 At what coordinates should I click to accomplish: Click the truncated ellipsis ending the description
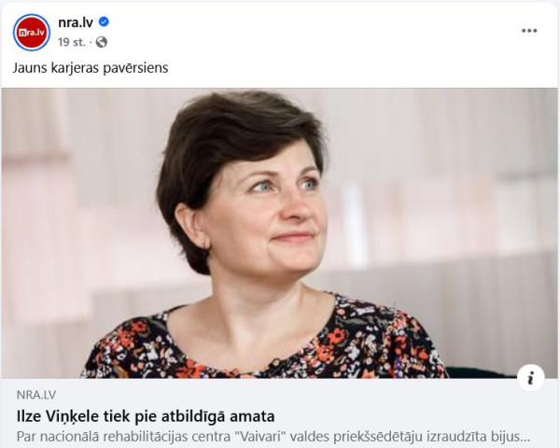[x=525, y=438]
